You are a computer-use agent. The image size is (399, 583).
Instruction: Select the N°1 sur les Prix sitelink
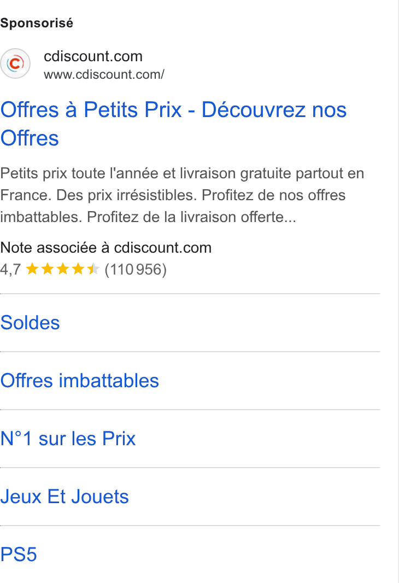tap(68, 439)
